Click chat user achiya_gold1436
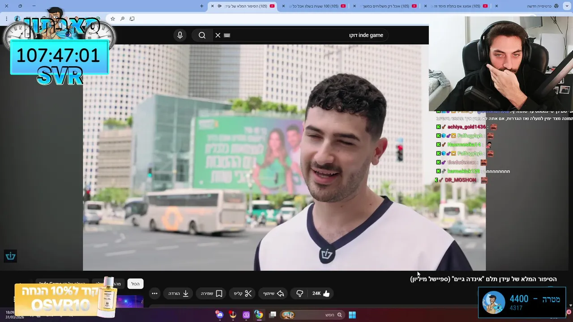The width and height of the screenshot is (573, 322). coord(466,127)
